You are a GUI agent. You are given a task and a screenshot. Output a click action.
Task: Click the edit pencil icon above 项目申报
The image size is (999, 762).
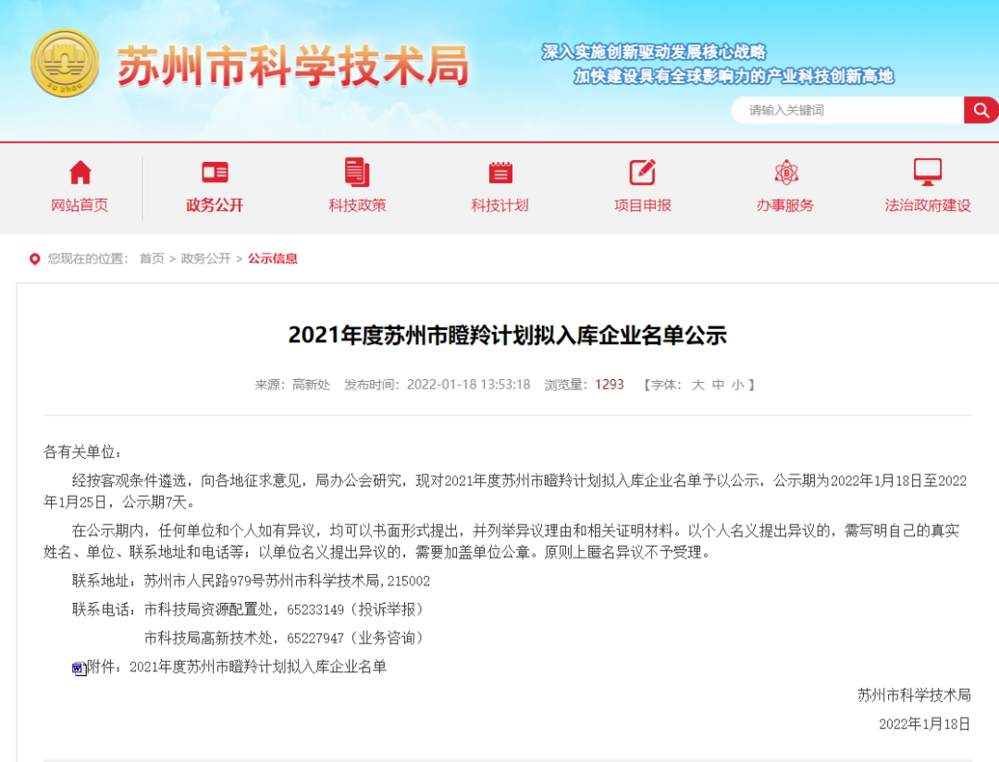[x=643, y=172]
